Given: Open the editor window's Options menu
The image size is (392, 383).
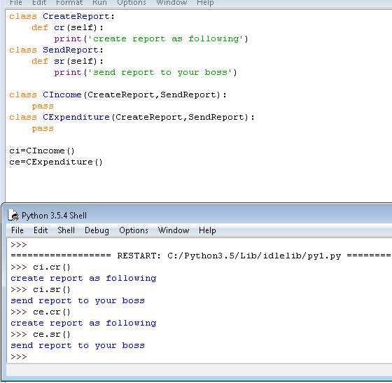Looking at the screenshot, I should (132, 3).
